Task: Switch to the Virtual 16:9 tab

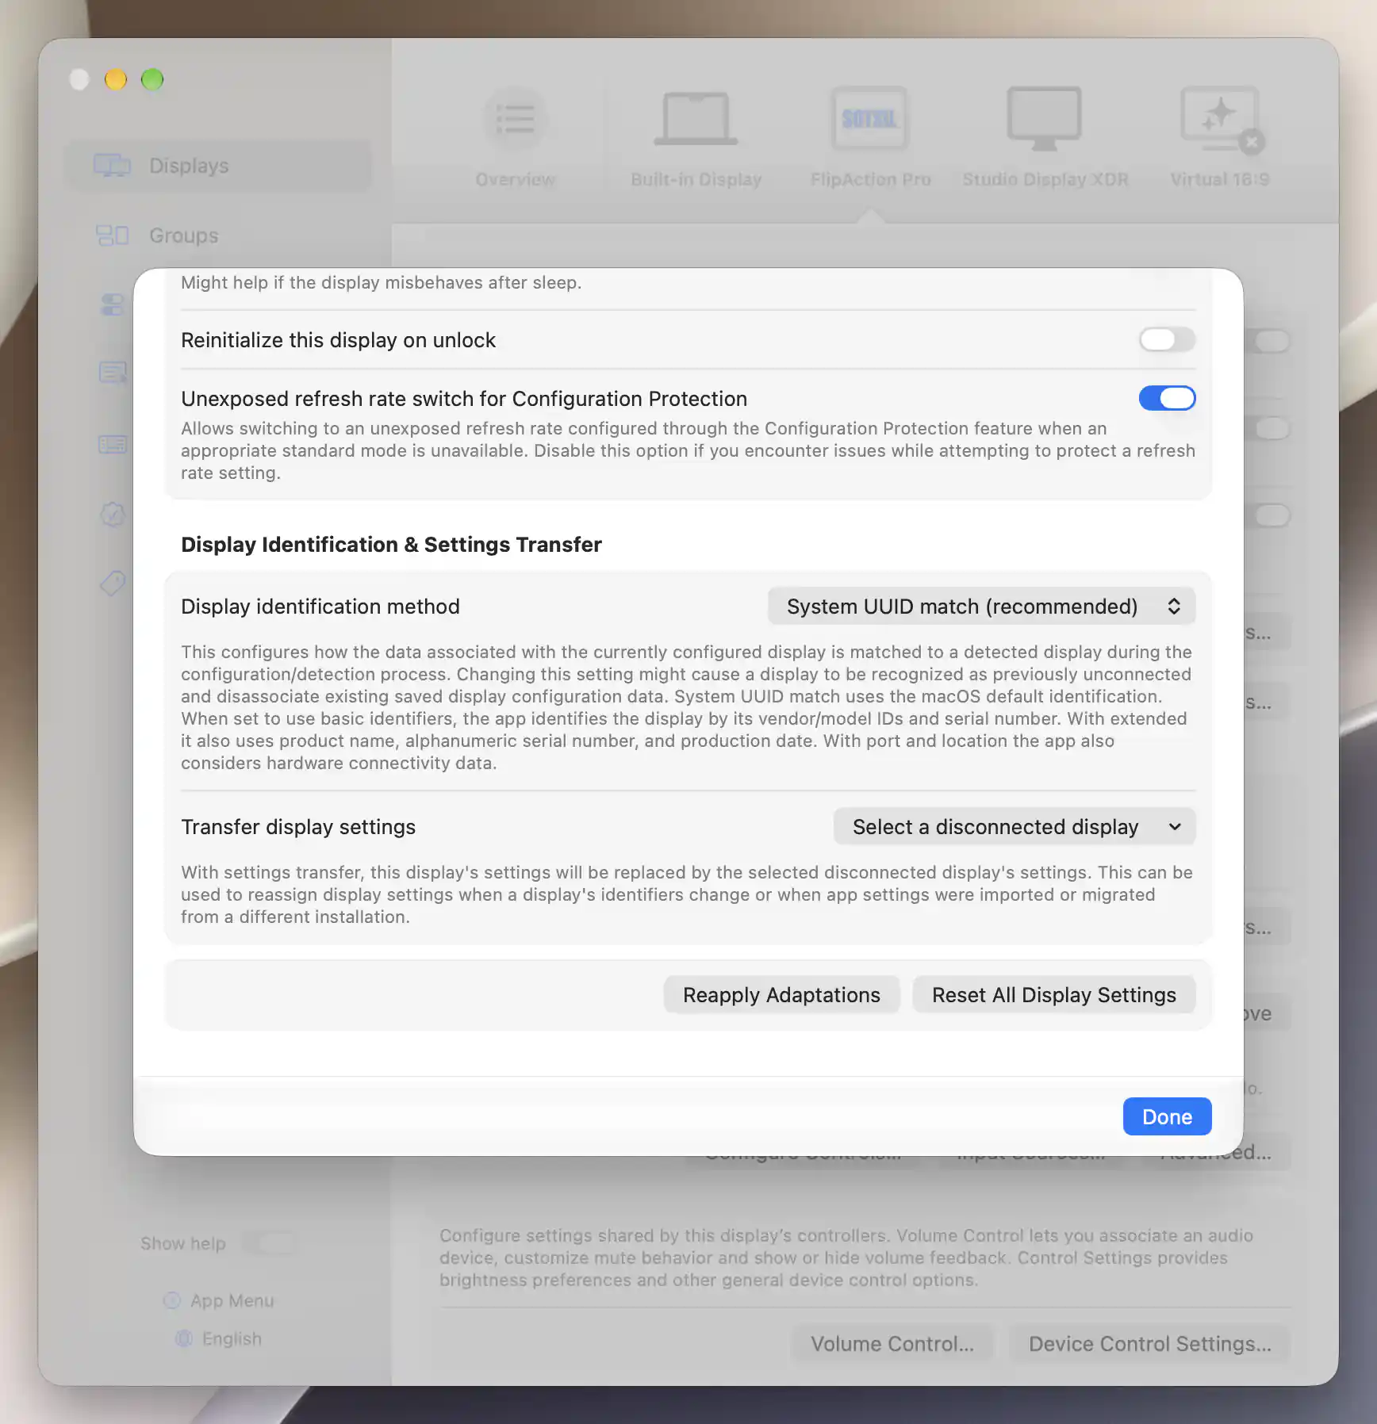Action: 1219,139
